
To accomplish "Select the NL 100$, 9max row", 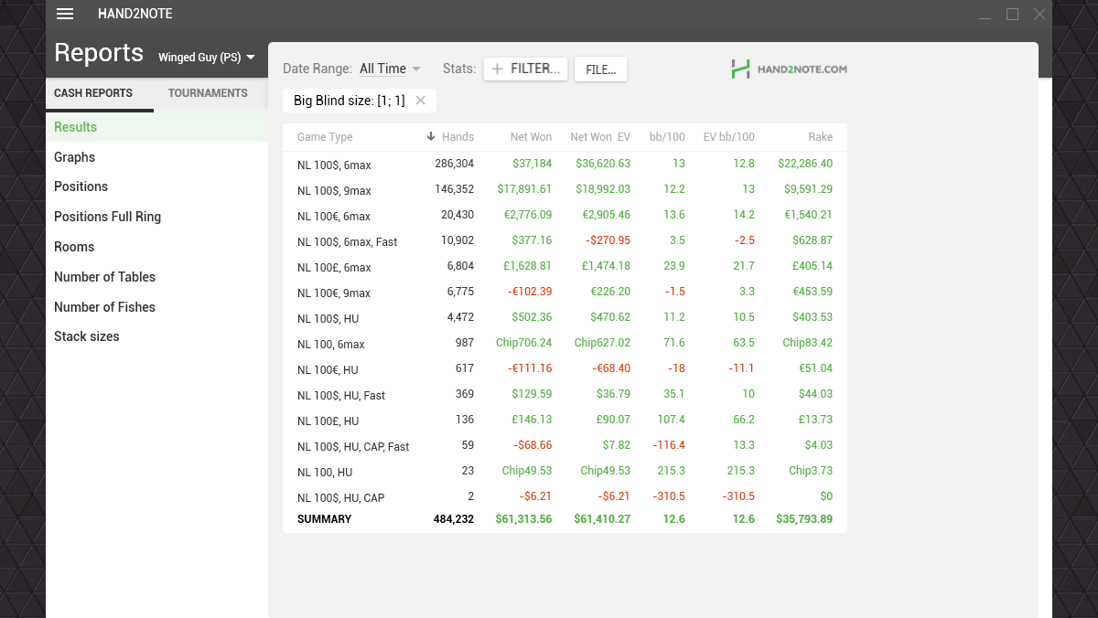I will [x=565, y=190].
